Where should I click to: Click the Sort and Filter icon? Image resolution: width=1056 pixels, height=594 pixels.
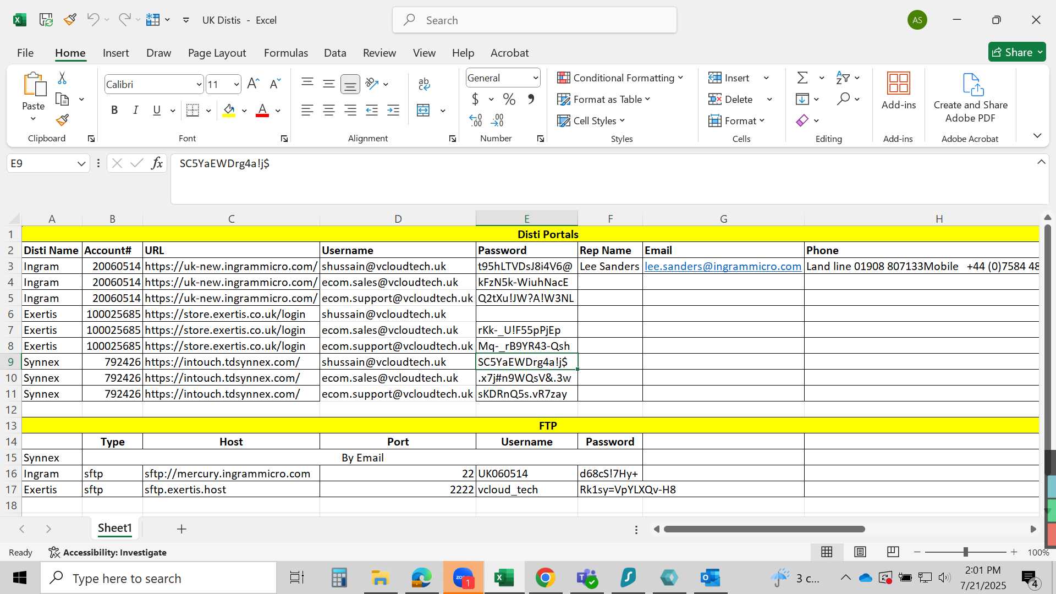pos(843,78)
